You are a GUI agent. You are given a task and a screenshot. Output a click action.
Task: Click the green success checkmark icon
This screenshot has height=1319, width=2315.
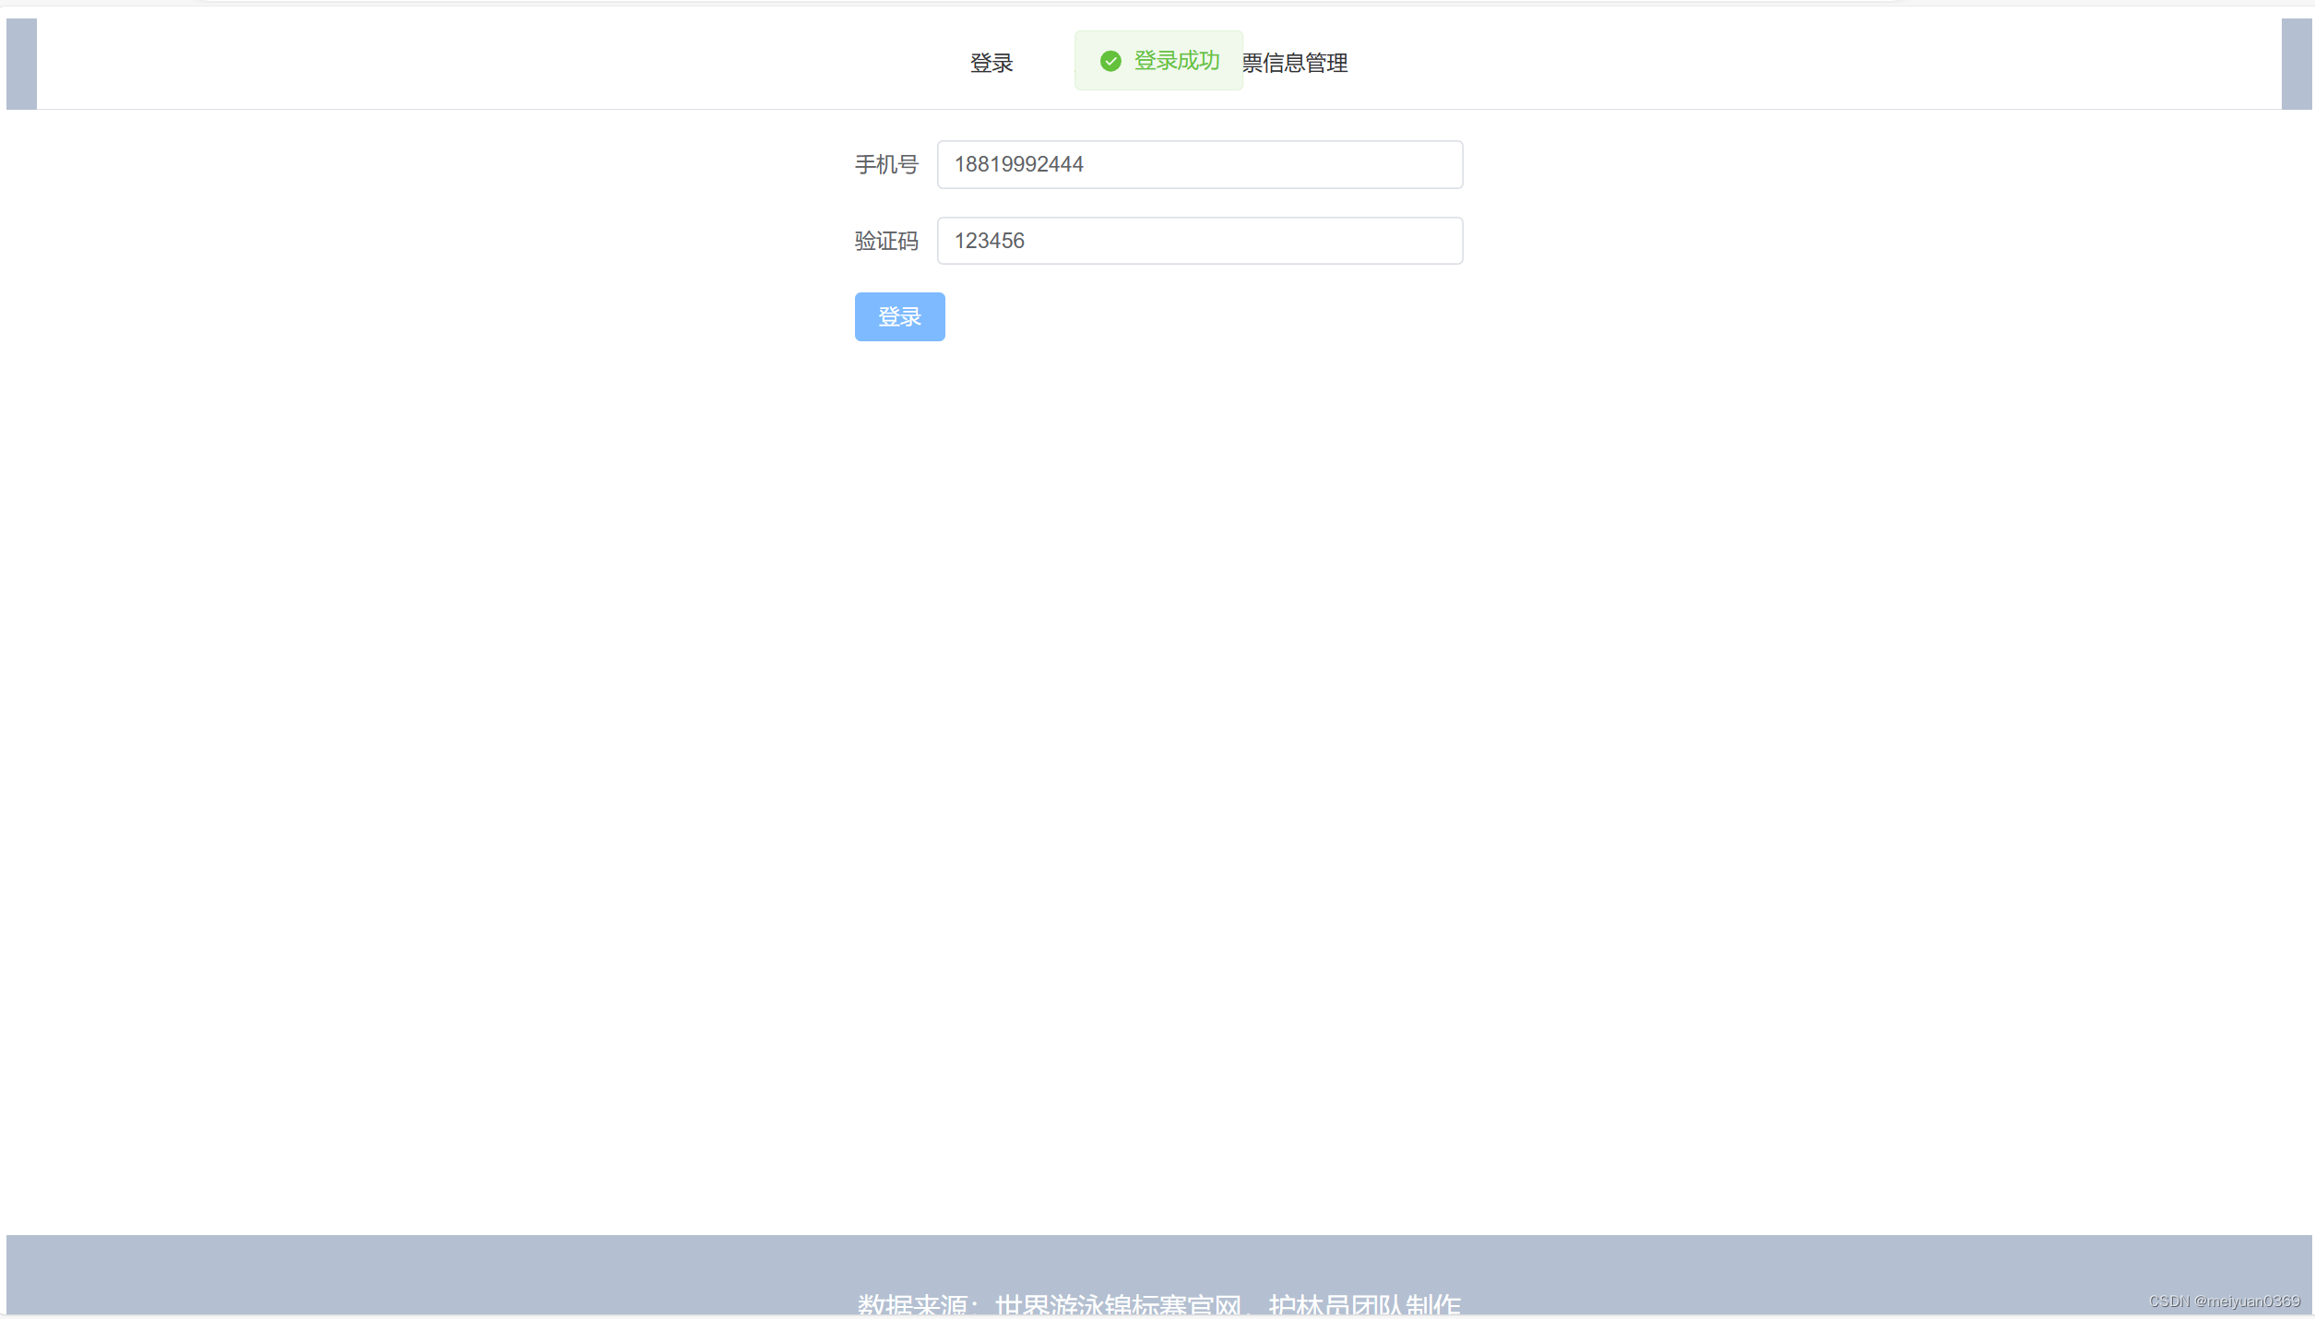coord(1110,61)
